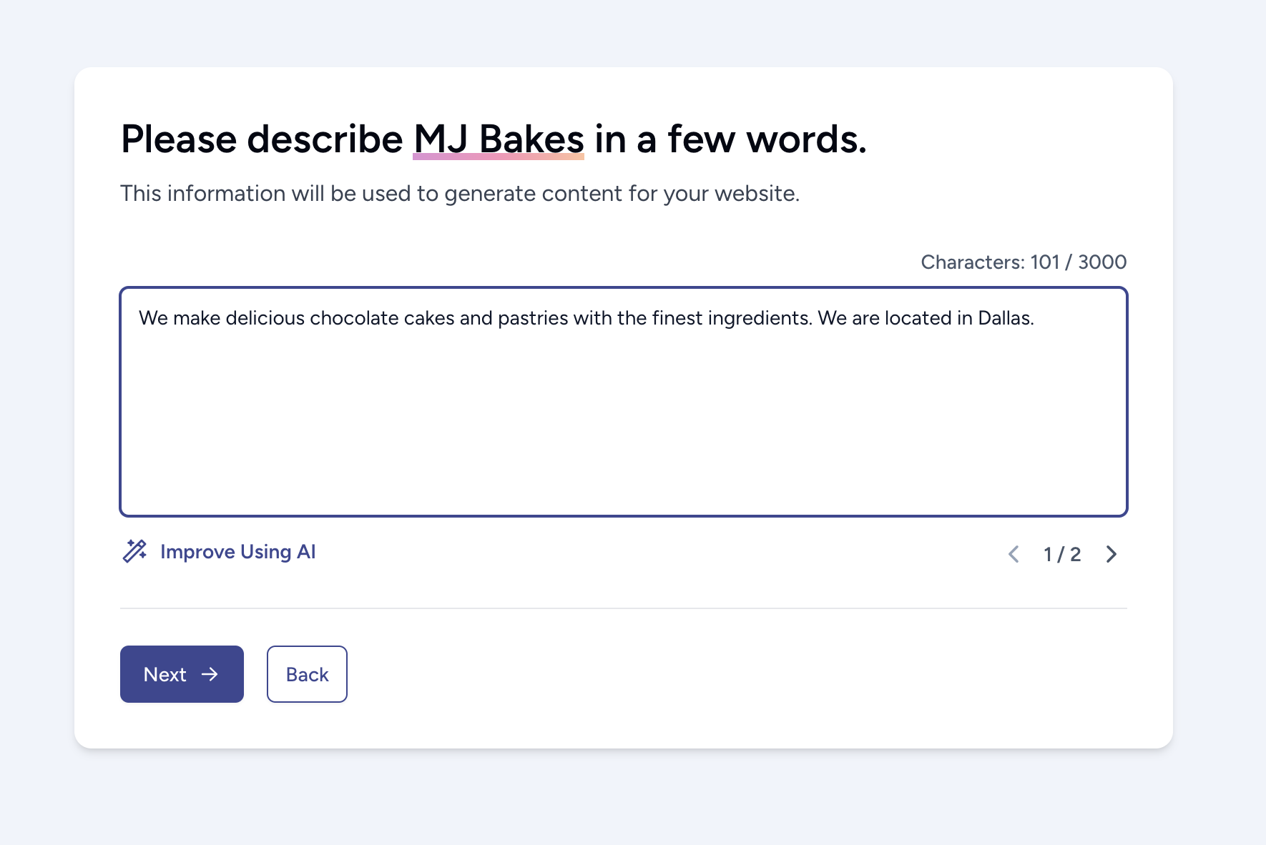The height and width of the screenshot is (845, 1266).
Task: Click the Improve Using AI link
Action: click(237, 552)
